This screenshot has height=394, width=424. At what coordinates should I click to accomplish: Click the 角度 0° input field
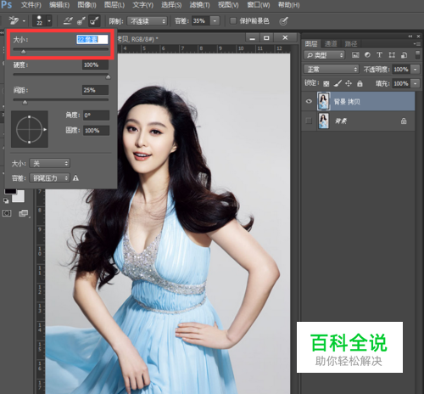point(96,115)
